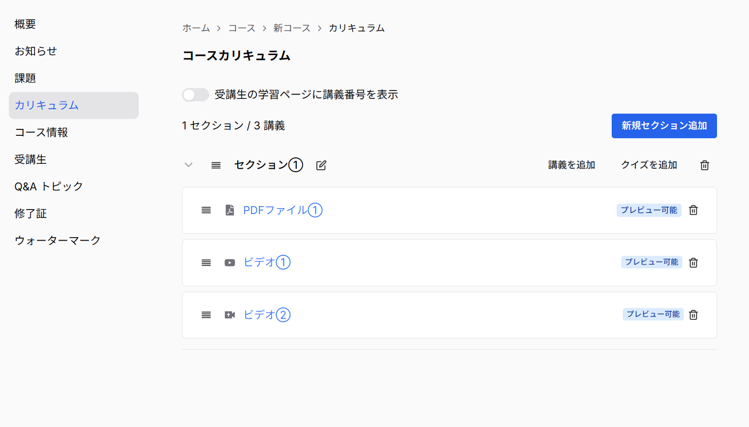Screen dimensions: 749x427
Task: Click the drag handle beside セクション① title
Action: point(216,165)
